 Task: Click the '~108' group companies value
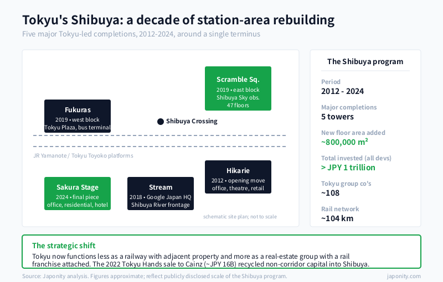click(330, 193)
